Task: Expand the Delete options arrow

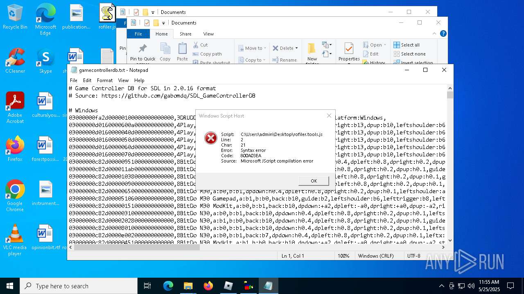Action: pyautogui.click(x=297, y=48)
